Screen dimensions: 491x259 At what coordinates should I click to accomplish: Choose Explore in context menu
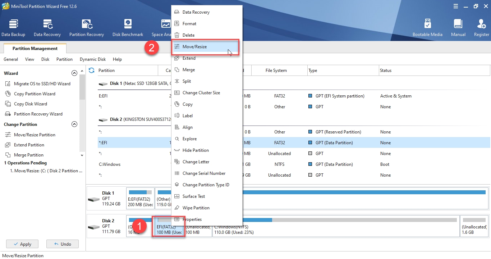(x=207, y=139)
